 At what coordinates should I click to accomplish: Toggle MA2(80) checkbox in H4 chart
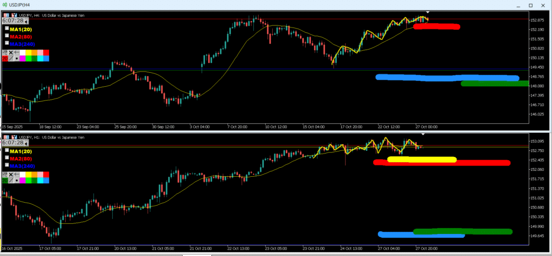click(6, 36)
